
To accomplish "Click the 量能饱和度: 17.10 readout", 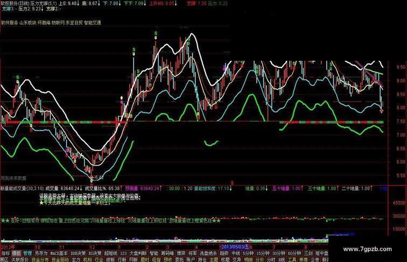I will point(213,189).
